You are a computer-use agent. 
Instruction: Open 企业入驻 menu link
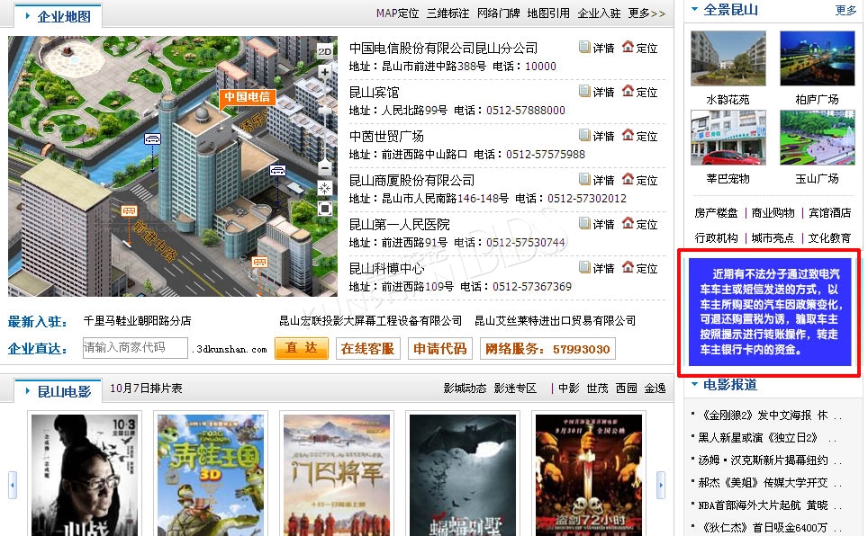[599, 13]
